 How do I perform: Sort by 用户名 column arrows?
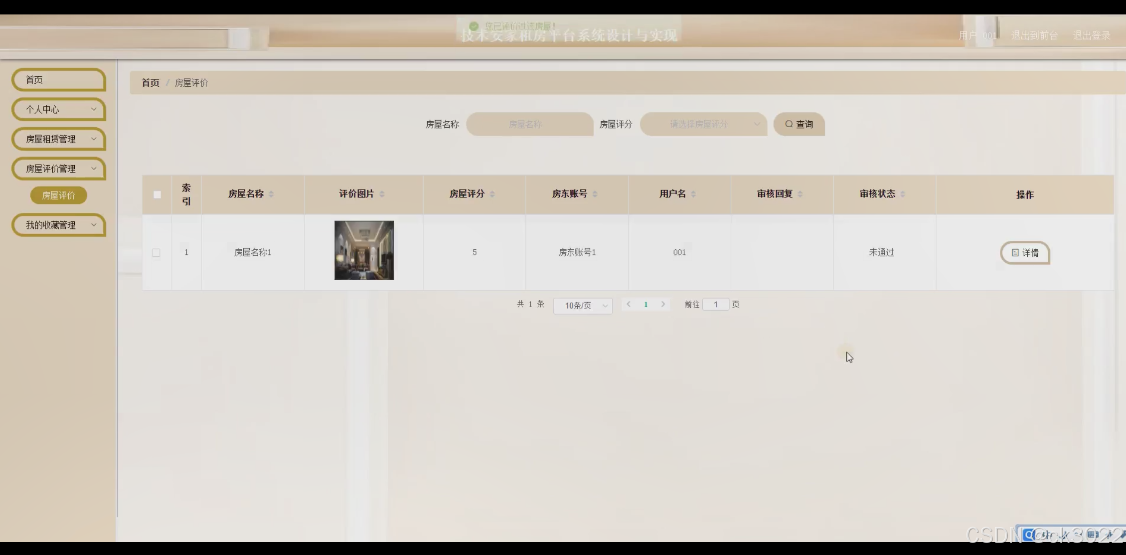tap(693, 194)
